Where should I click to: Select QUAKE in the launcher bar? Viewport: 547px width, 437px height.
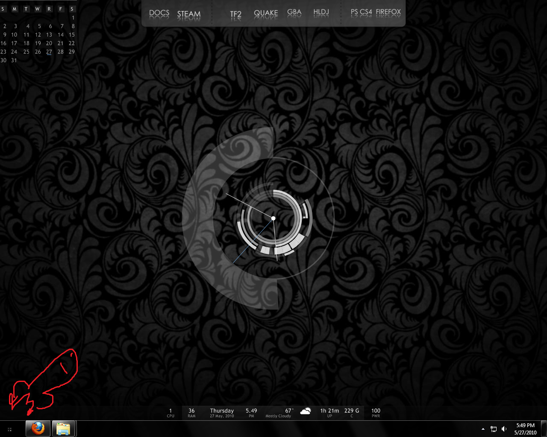click(266, 13)
